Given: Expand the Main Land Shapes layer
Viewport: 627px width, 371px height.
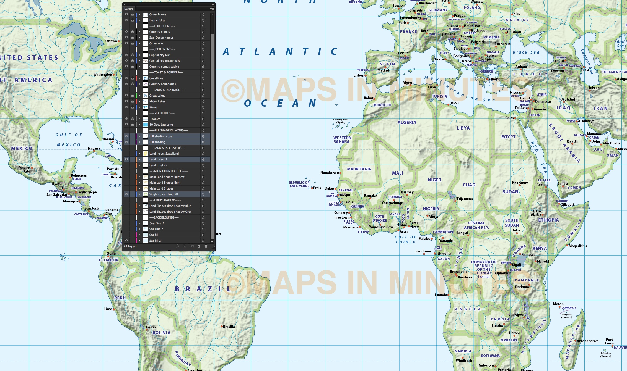Looking at the screenshot, I should [x=139, y=188].
